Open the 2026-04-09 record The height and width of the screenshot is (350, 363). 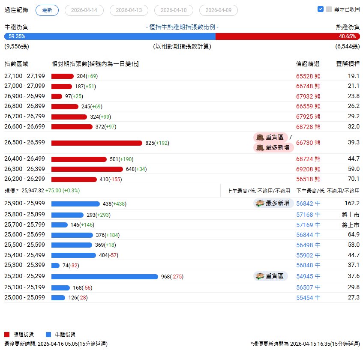[x=218, y=10]
